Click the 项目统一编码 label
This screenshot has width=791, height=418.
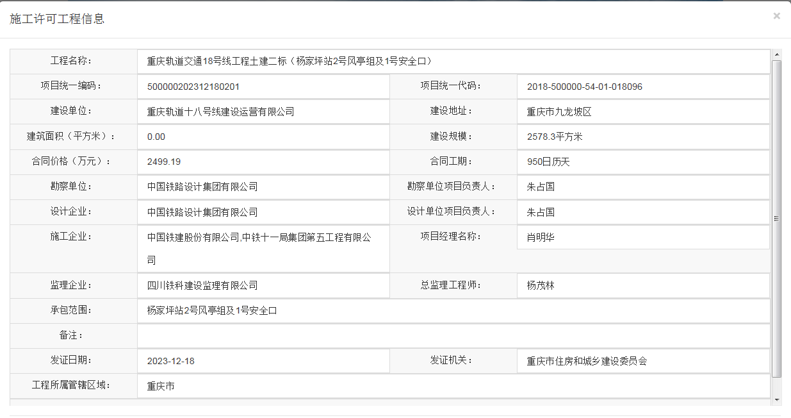pyautogui.click(x=72, y=86)
